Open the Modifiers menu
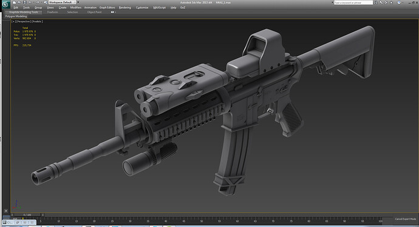The height and width of the screenshot is (227, 419). pyautogui.click(x=76, y=7)
